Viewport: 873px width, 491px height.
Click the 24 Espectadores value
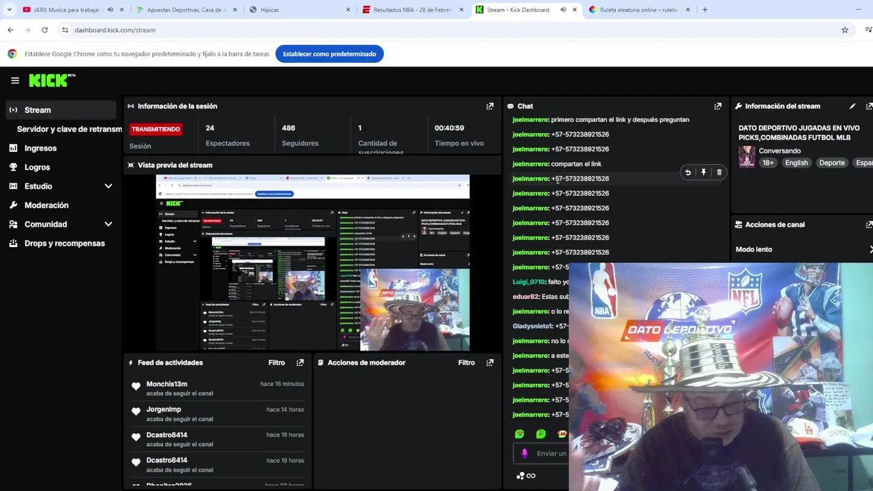click(x=210, y=128)
